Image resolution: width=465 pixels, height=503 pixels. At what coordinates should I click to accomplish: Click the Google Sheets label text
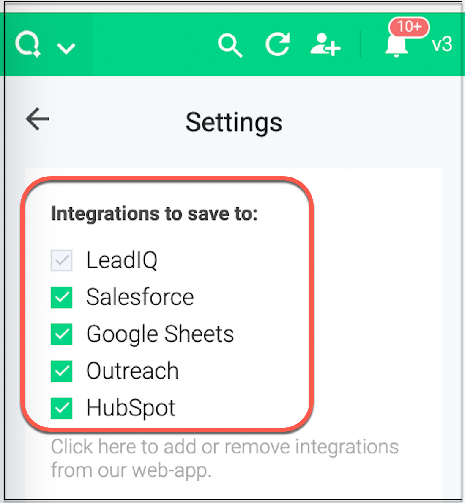pos(160,334)
